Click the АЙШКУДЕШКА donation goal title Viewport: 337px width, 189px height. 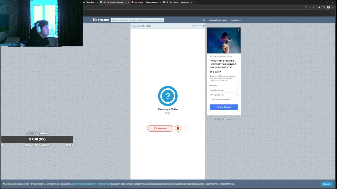pos(37,133)
